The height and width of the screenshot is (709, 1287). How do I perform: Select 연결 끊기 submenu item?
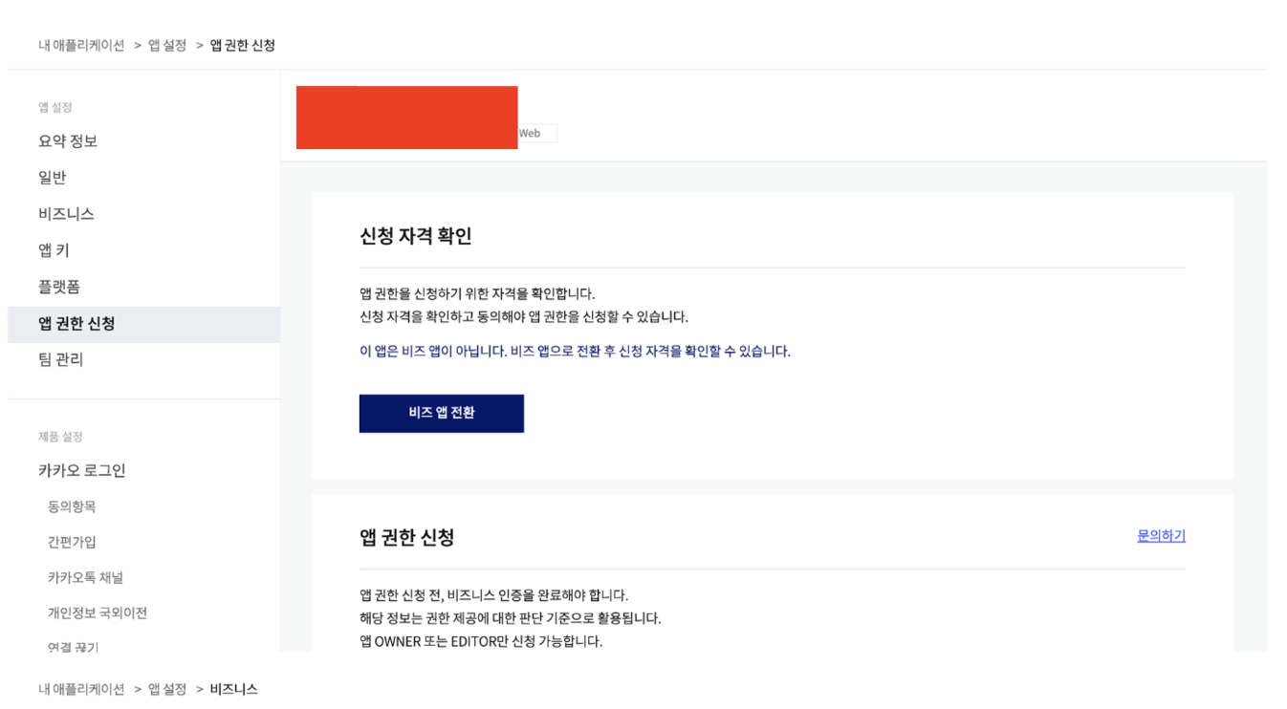tap(73, 647)
